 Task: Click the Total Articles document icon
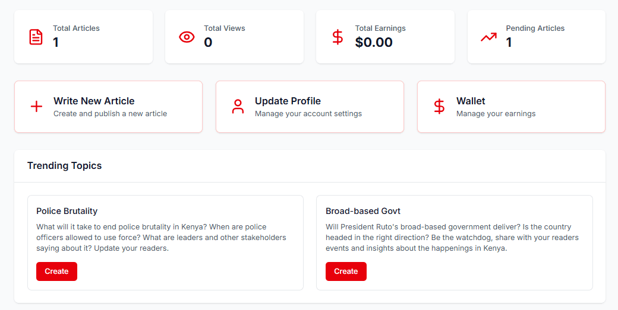(36, 37)
